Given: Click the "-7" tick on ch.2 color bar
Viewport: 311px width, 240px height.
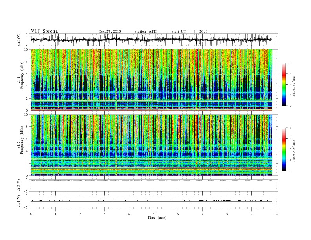Looking at the screenshot, I should (290, 171).
